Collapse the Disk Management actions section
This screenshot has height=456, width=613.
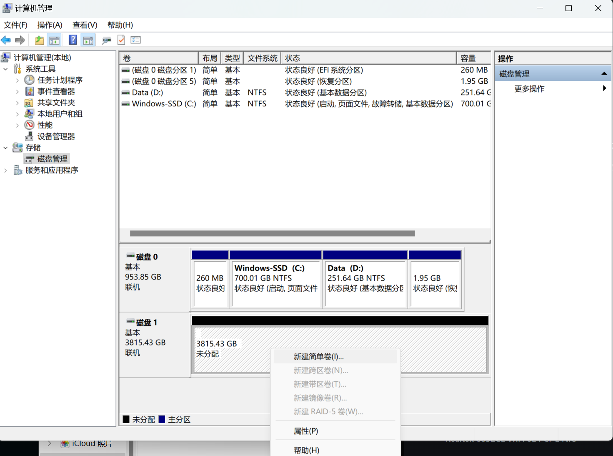click(604, 74)
